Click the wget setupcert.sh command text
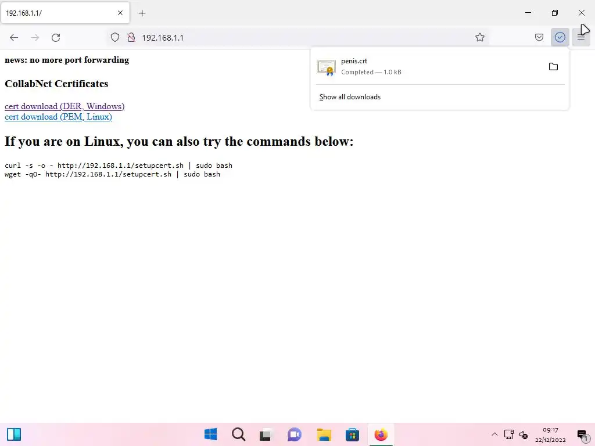The height and width of the screenshot is (446, 595). coord(112,174)
